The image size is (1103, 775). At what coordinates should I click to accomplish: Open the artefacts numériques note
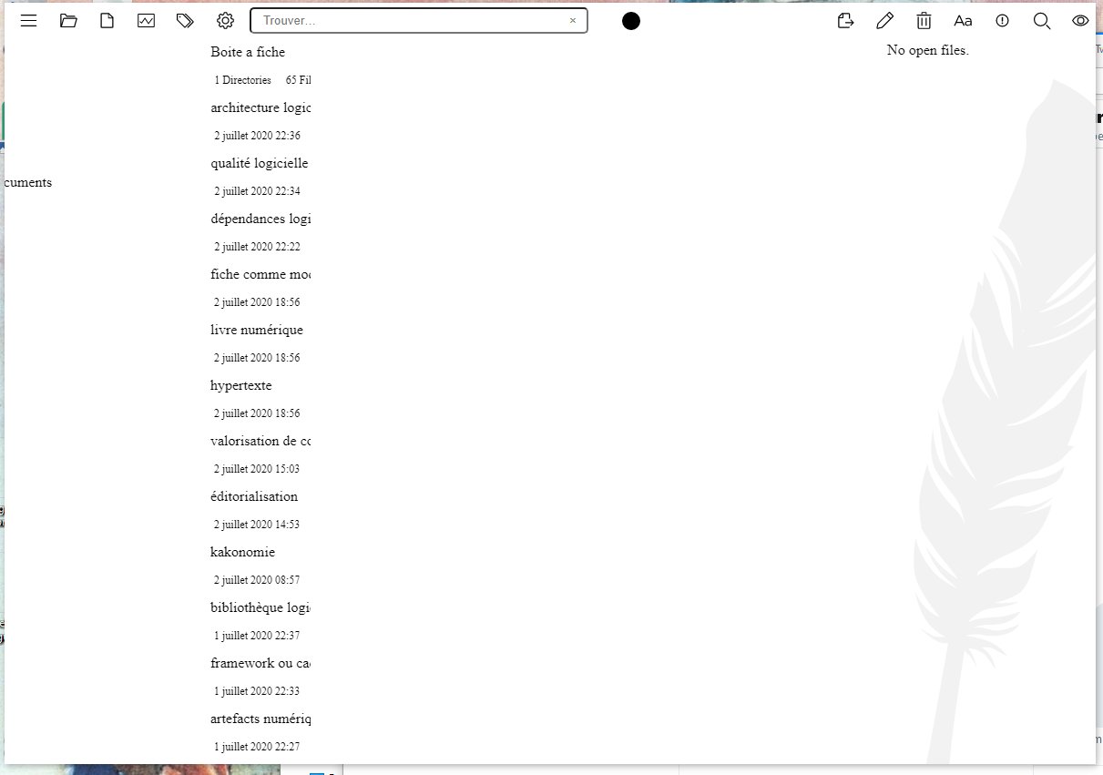[260, 719]
